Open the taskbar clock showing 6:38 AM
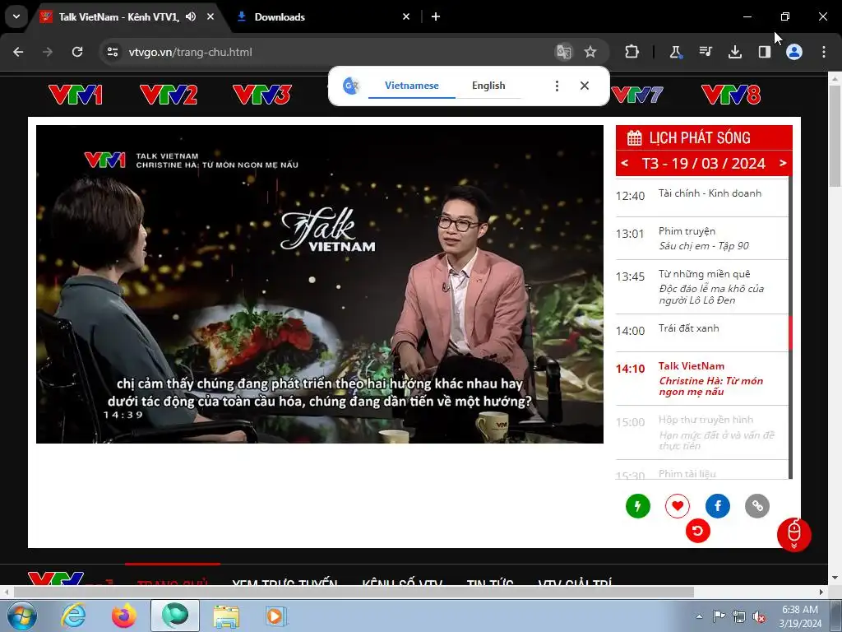 tap(800, 616)
